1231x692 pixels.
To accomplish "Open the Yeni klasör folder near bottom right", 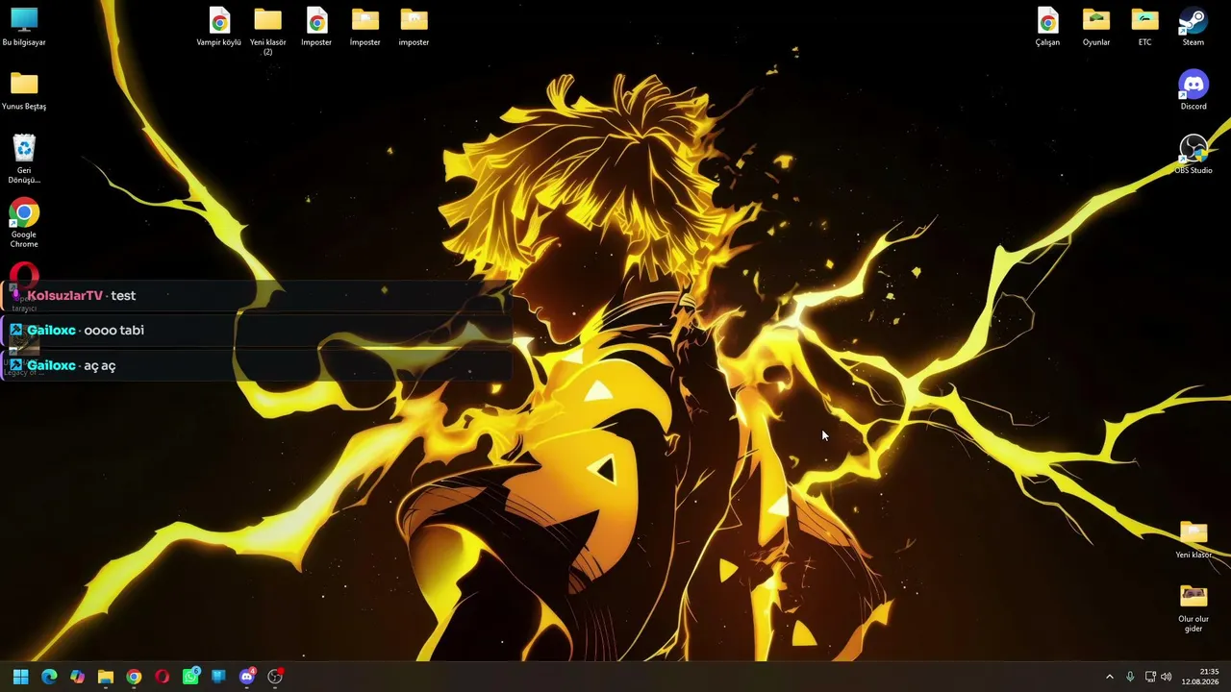I will pos(1193,539).
